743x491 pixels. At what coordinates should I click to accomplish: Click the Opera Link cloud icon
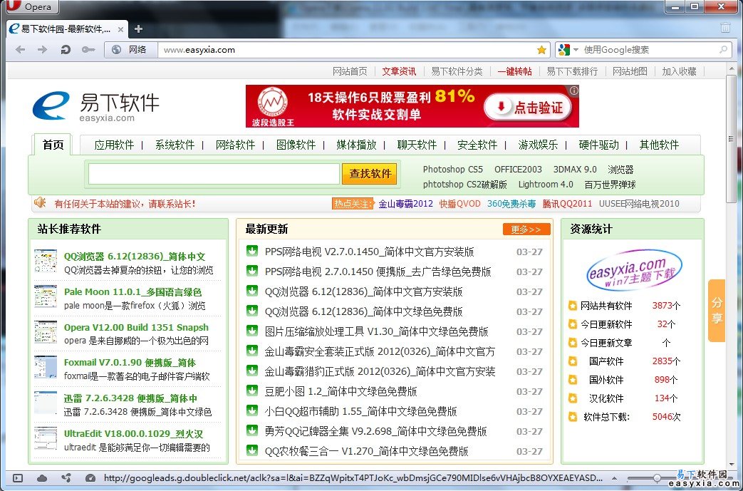pyautogui.click(x=42, y=478)
